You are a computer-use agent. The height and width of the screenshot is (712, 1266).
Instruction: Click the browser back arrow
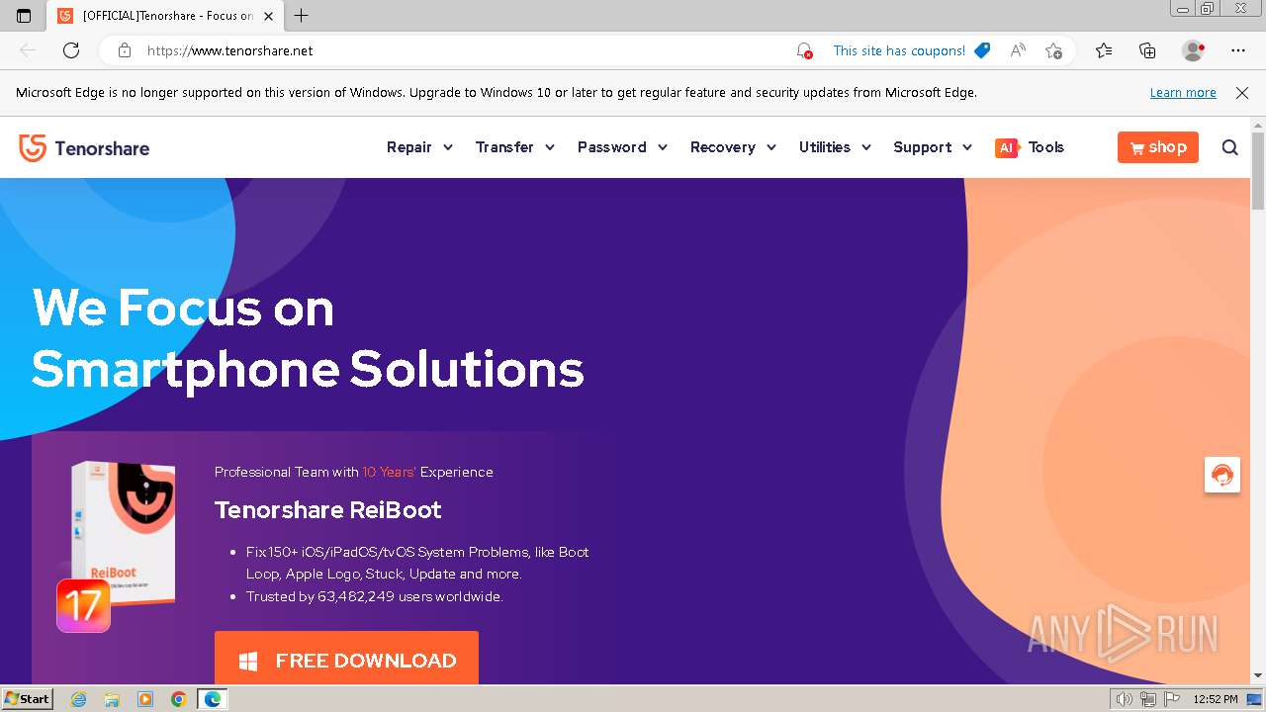coord(28,50)
